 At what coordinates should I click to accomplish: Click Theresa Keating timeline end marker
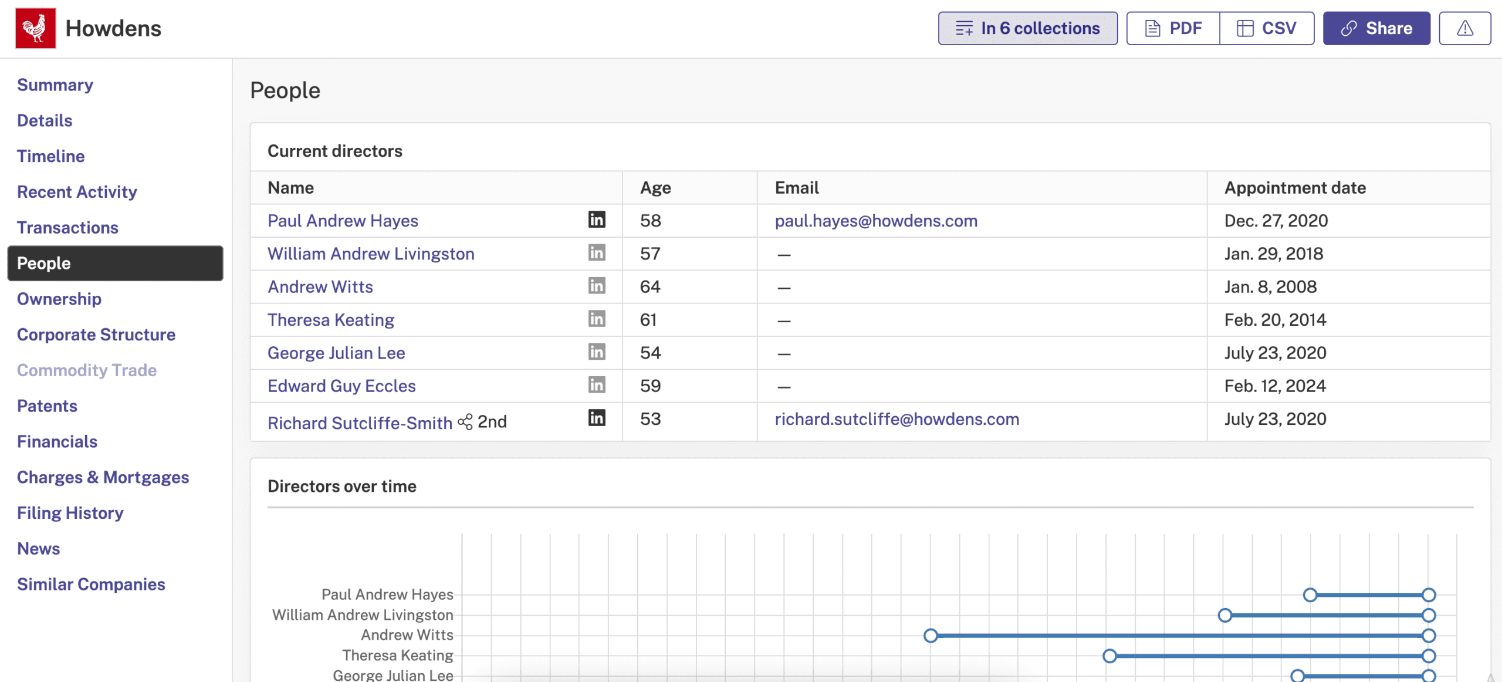click(x=1429, y=656)
